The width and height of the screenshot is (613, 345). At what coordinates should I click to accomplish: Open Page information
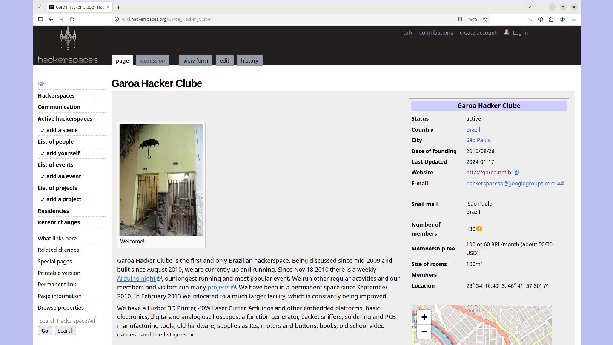click(60, 296)
